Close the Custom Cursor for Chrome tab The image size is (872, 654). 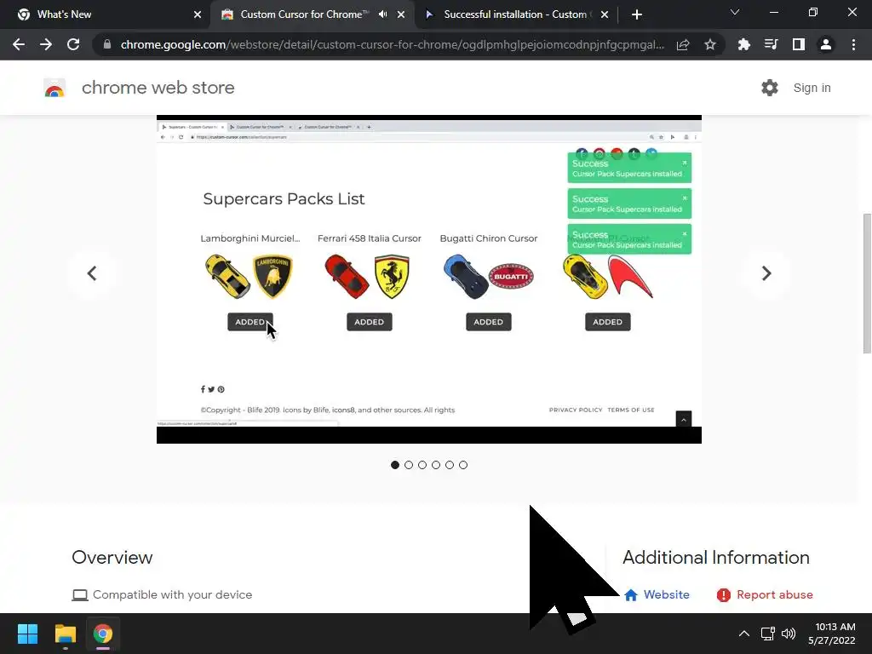click(x=401, y=14)
